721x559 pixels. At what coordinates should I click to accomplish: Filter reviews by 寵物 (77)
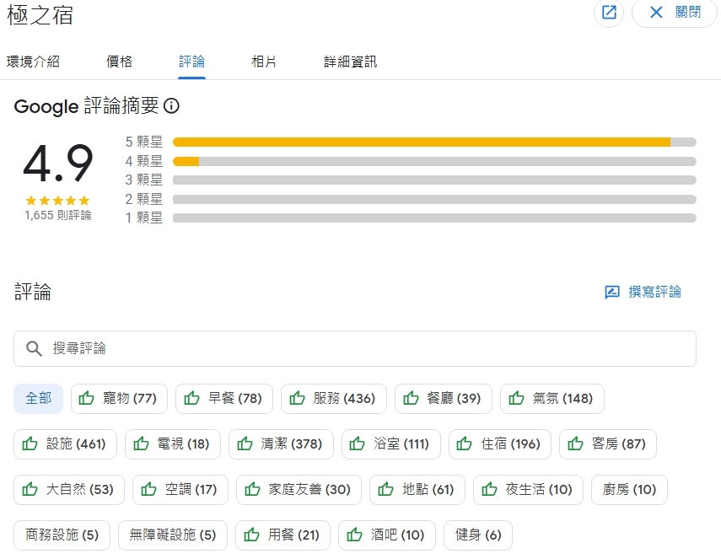coord(119,398)
